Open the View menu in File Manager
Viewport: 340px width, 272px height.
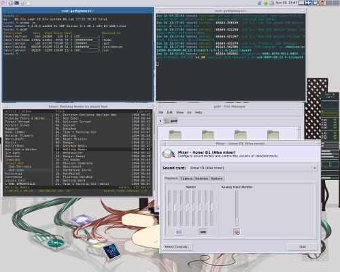tap(180, 112)
